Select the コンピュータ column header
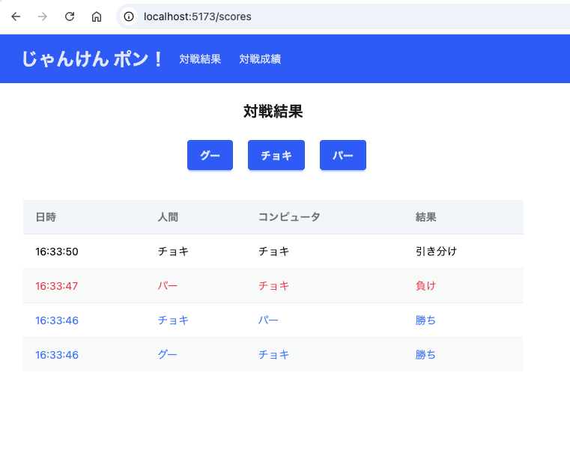 click(289, 217)
